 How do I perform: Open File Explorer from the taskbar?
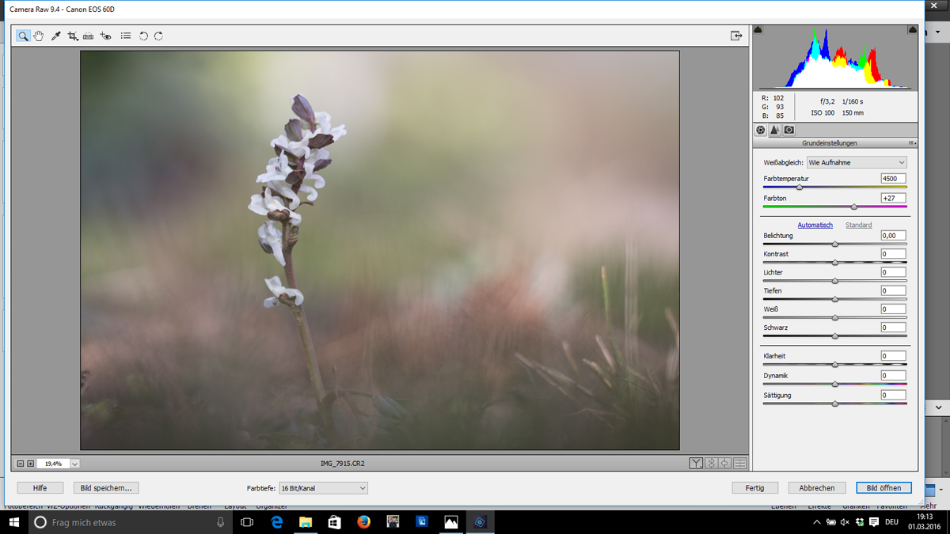pyautogui.click(x=306, y=522)
